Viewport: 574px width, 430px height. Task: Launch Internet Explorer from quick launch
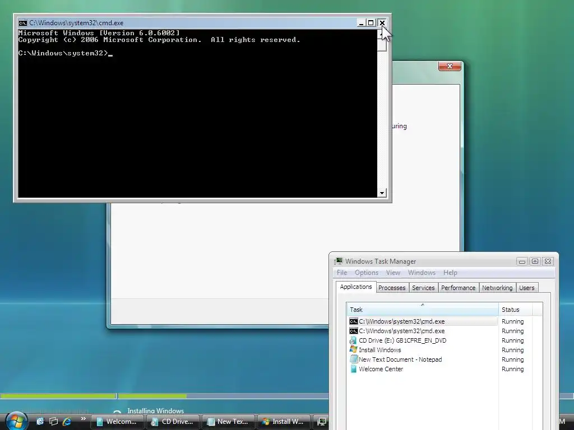(x=67, y=421)
